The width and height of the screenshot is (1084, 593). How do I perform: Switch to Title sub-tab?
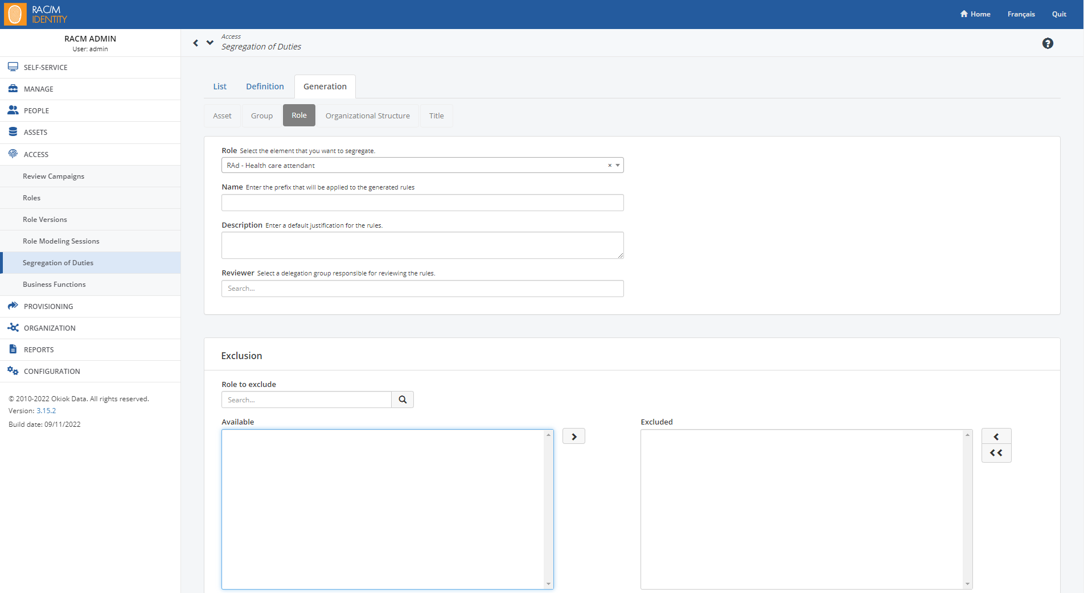pyautogui.click(x=437, y=116)
